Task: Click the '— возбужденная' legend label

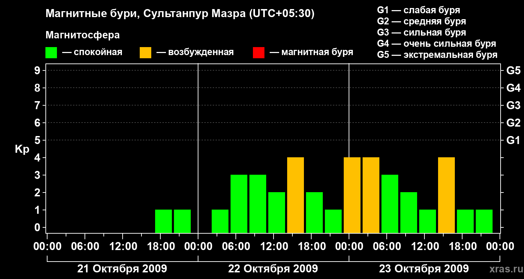Action: tap(195, 52)
